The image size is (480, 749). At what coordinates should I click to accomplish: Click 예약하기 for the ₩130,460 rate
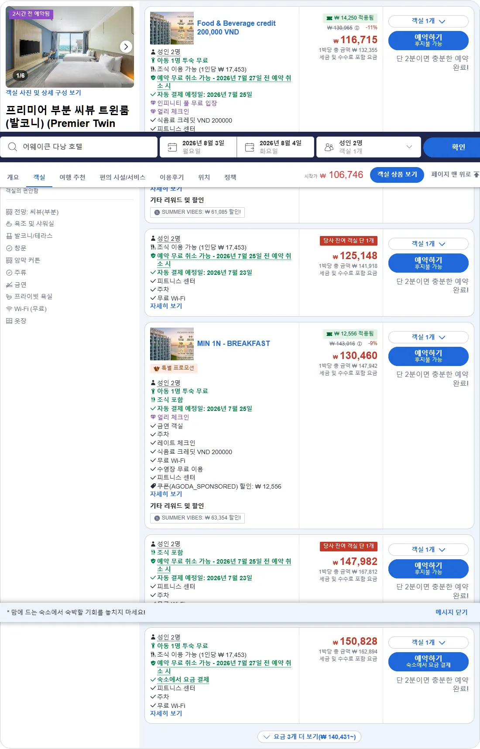[428, 356]
